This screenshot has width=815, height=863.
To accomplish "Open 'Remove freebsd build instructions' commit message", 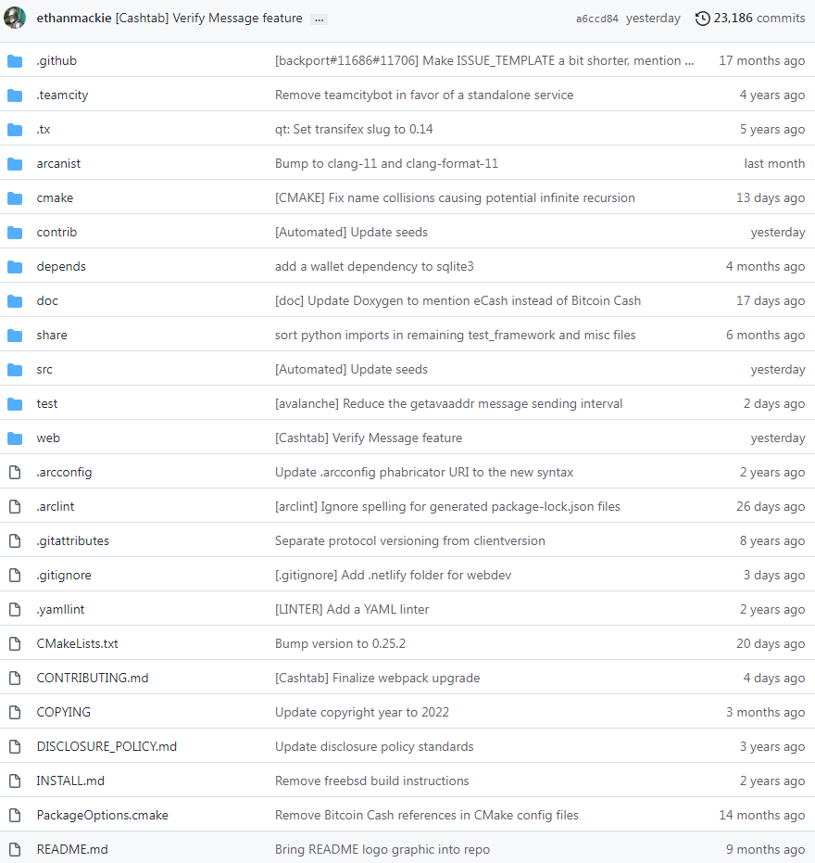I will point(371,781).
